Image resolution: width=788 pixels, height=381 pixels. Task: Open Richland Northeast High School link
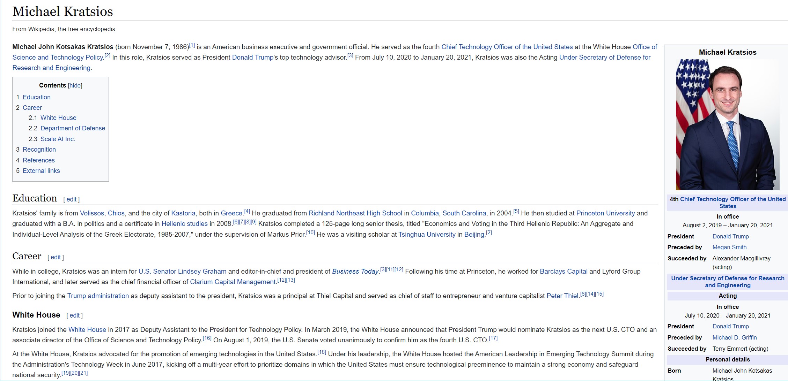coord(355,213)
